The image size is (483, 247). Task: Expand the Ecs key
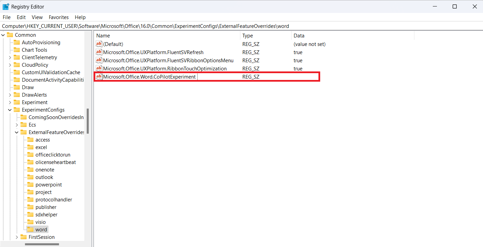click(x=17, y=125)
